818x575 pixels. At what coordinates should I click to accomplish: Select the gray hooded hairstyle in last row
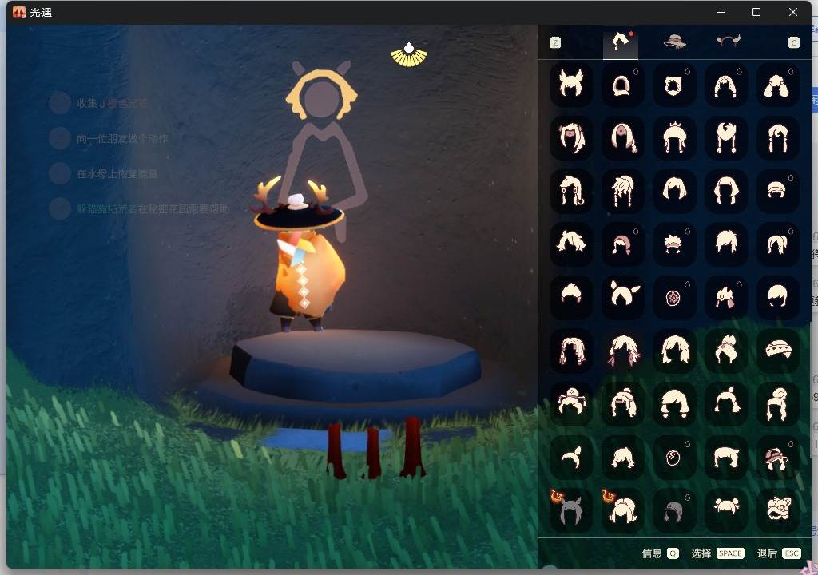(x=674, y=510)
